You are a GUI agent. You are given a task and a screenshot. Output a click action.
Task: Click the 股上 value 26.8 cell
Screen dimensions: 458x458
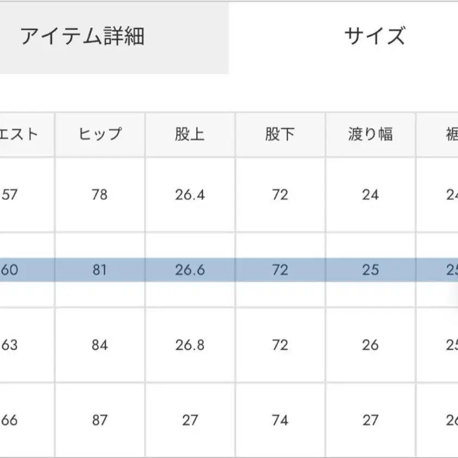pyautogui.click(x=190, y=345)
